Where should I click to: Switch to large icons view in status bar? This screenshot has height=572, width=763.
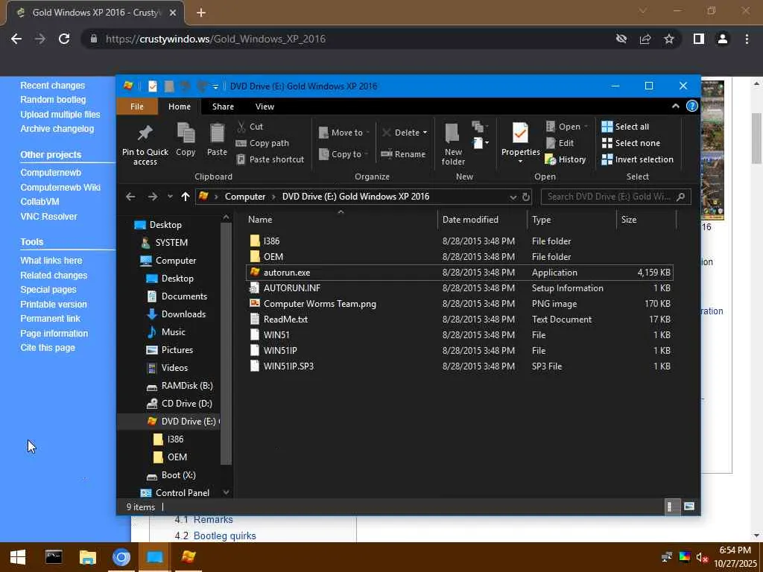[x=689, y=506]
